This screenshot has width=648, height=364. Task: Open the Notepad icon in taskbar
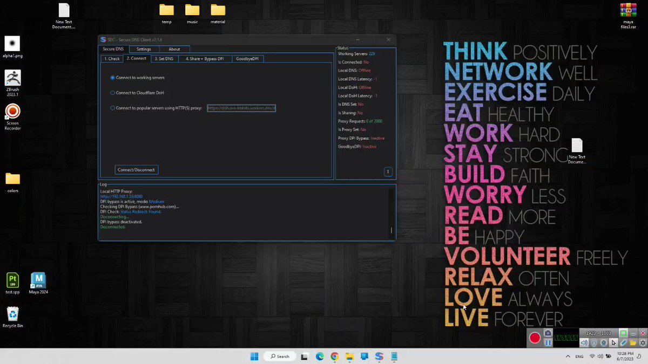point(394,356)
